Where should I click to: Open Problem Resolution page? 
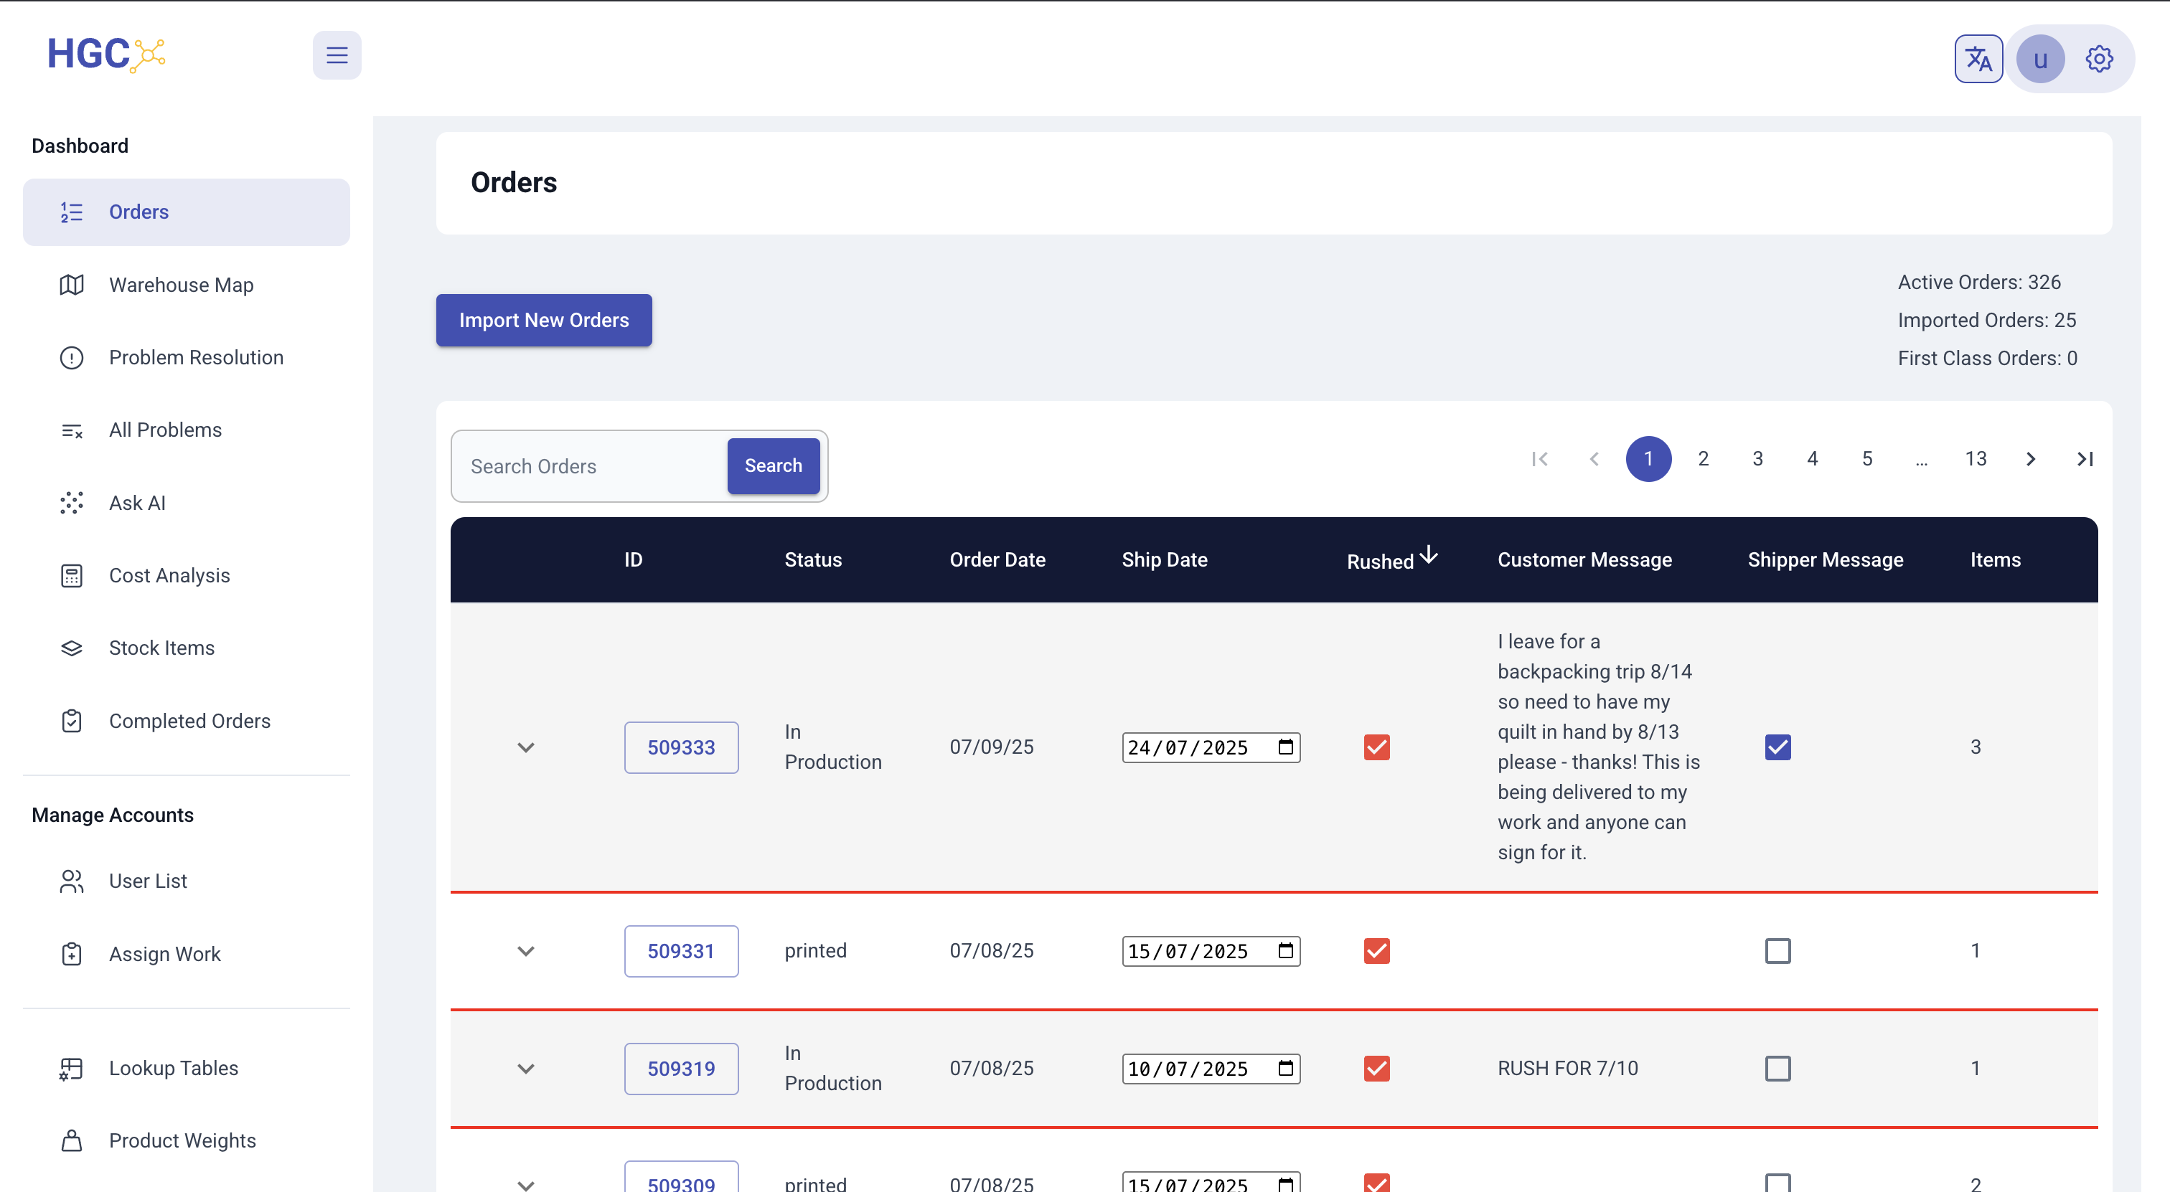(186, 358)
